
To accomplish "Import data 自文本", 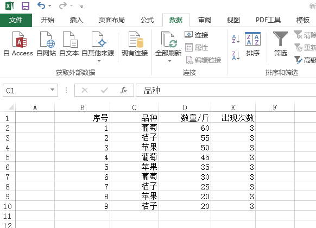I will [69, 44].
